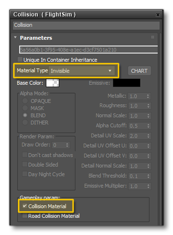The width and height of the screenshot is (173, 235).
Task: Click the Roughness value field
Action: pyautogui.click(x=137, y=106)
